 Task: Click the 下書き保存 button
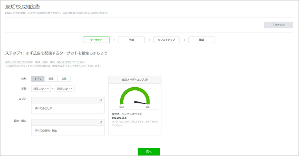[x=278, y=25]
